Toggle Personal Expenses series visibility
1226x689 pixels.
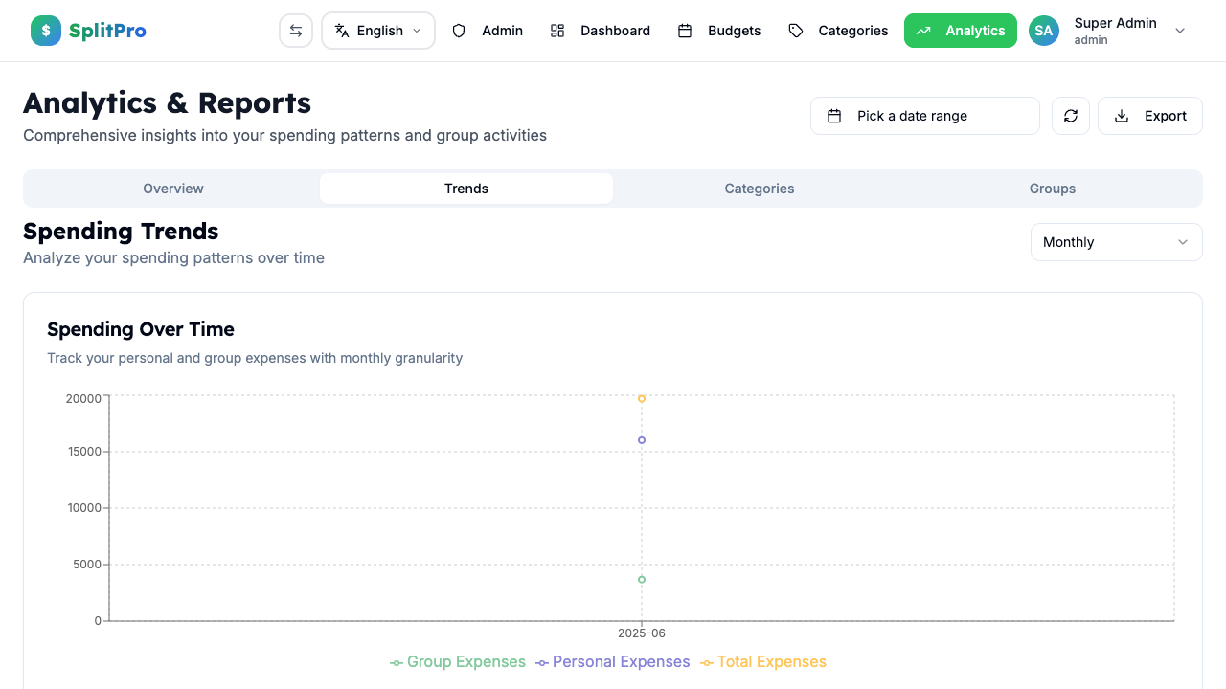pyautogui.click(x=612, y=661)
